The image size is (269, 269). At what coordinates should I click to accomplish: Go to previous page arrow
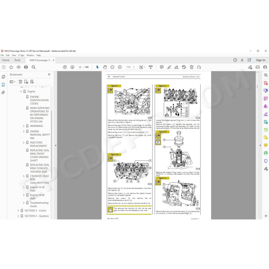click(x=65, y=67)
